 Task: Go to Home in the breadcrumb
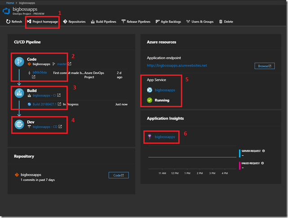pos(10,3)
